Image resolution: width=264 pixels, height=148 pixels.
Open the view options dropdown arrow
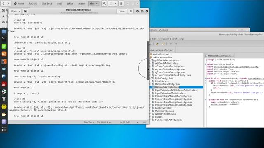pyautogui.click(x=115, y=3)
